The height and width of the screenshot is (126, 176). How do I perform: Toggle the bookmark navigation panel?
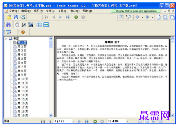tap(39, 25)
